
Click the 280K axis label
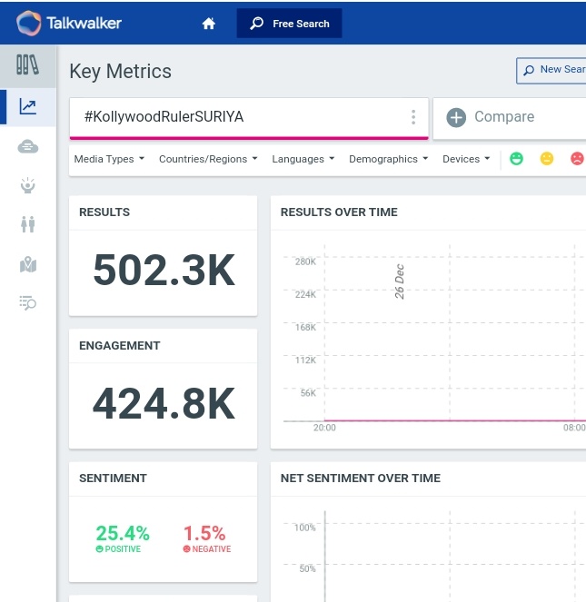click(x=305, y=262)
